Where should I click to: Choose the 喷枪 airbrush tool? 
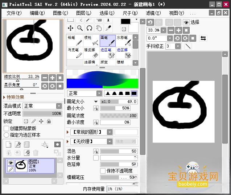coord(91,41)
